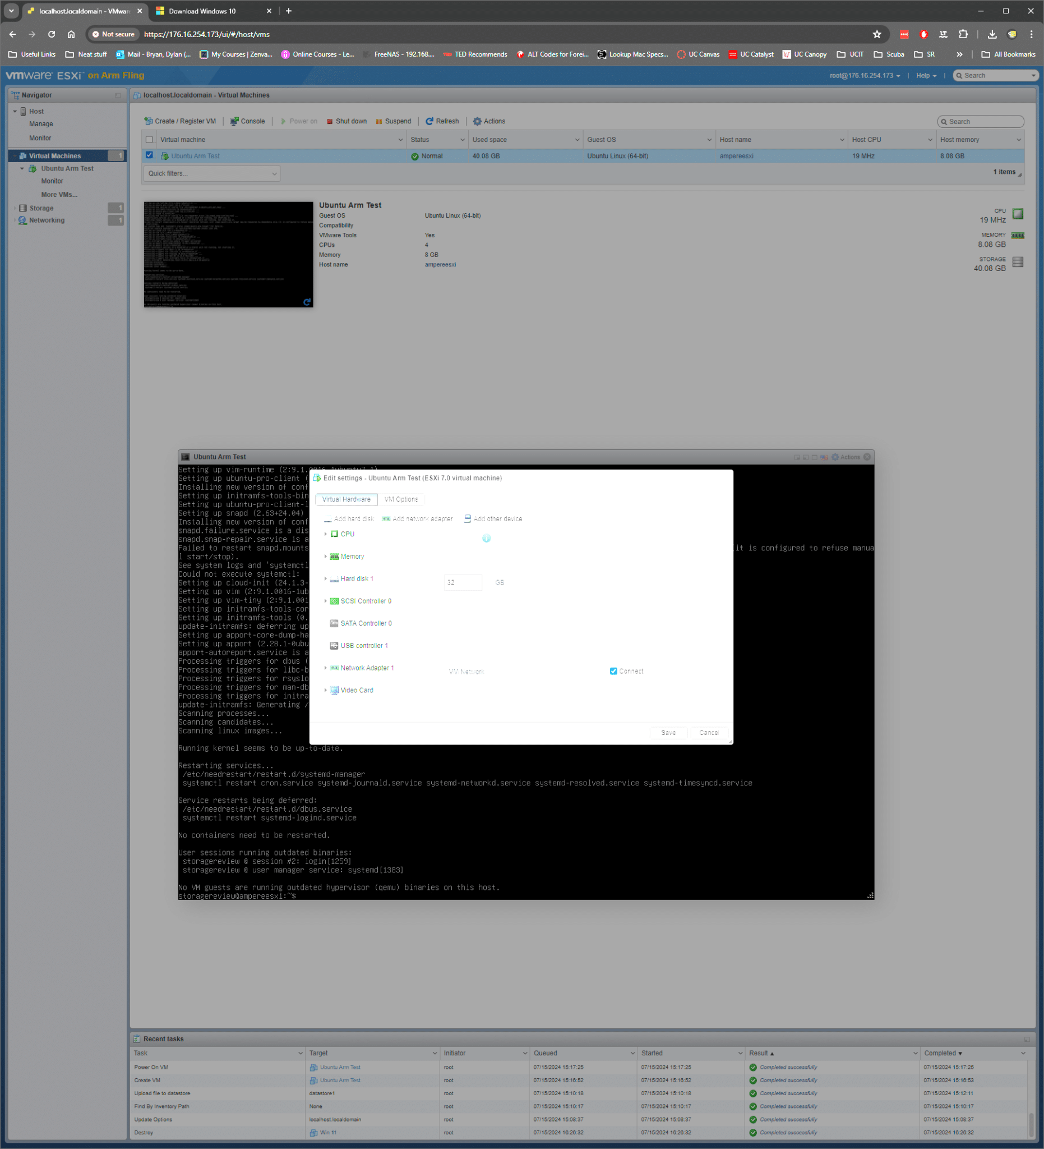Open More VMs... in Navigator
The image size is (1044, 1149).
(59, 195)
